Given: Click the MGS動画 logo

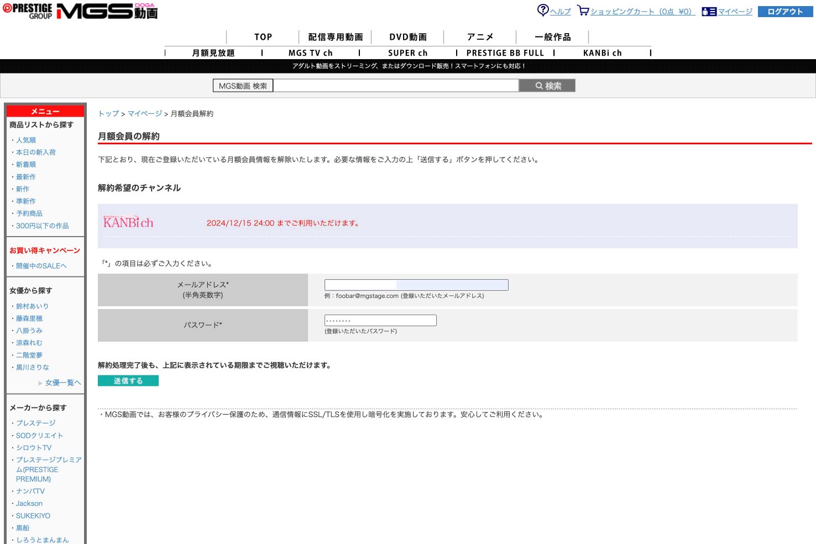Looking at the screenshot, I should (x=107, y=11).
